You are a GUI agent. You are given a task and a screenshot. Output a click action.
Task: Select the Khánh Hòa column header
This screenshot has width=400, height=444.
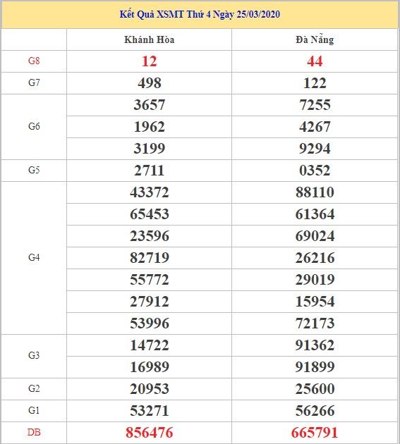(x=149, y=39)
